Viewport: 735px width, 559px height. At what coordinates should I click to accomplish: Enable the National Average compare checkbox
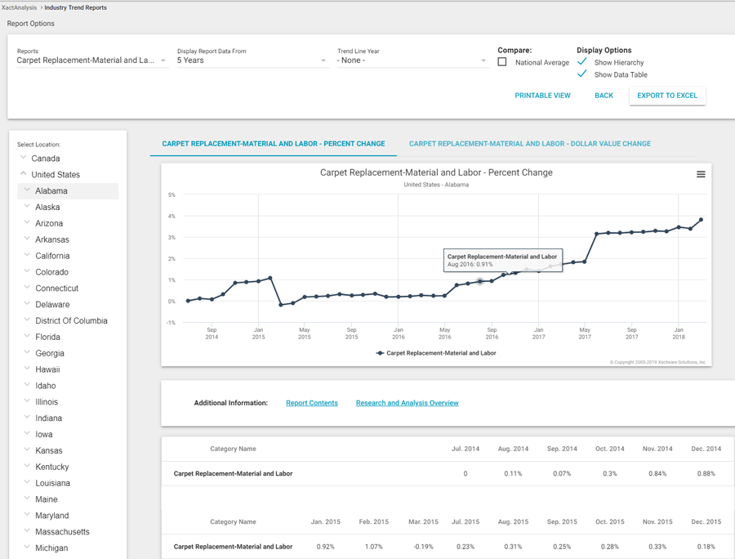(x=502, y=62)
